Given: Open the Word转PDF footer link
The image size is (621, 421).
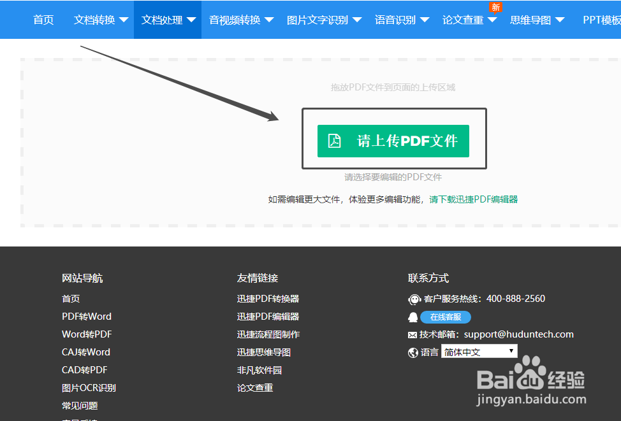Looking at the screenshot, I should click(87, 334).
